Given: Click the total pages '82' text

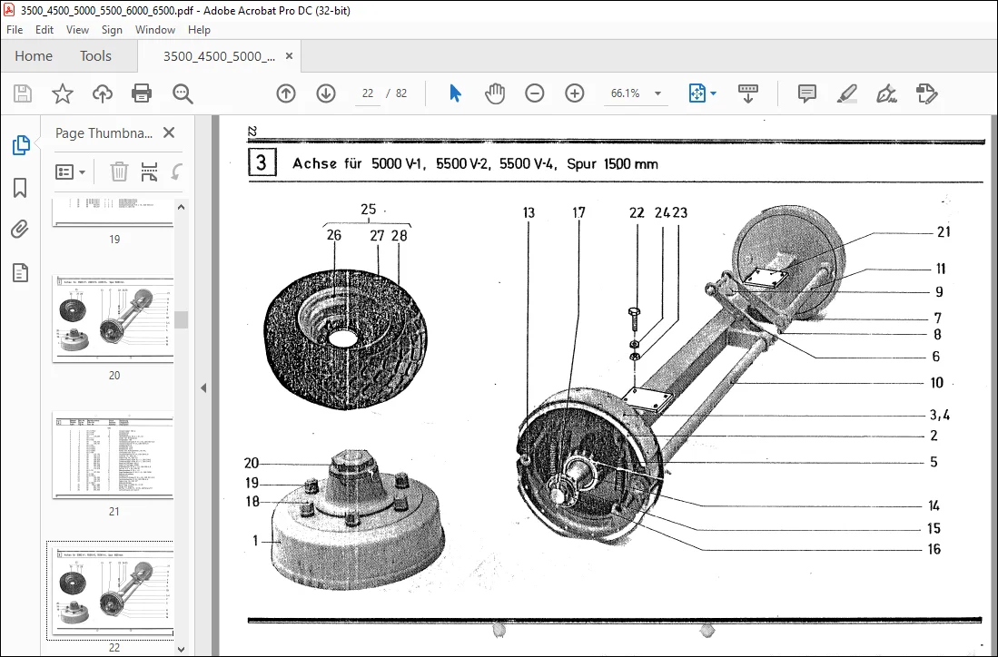Looking at the screenshot, I should [401, 93].
